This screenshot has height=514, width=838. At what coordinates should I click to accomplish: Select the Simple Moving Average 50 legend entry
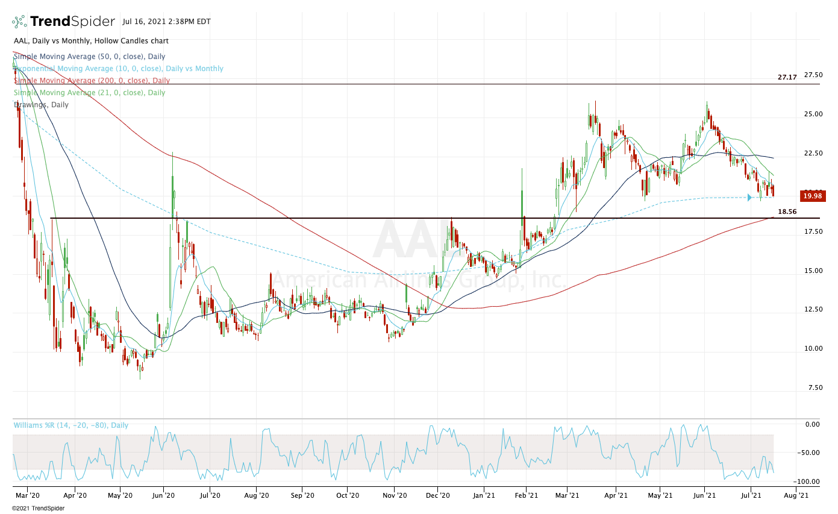point(89,57)
